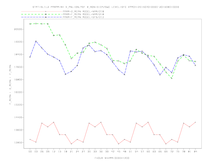This screenshot has height=165, width=213.
Task: Click x-axis forecast hour label 42
Action: point(113,152)
